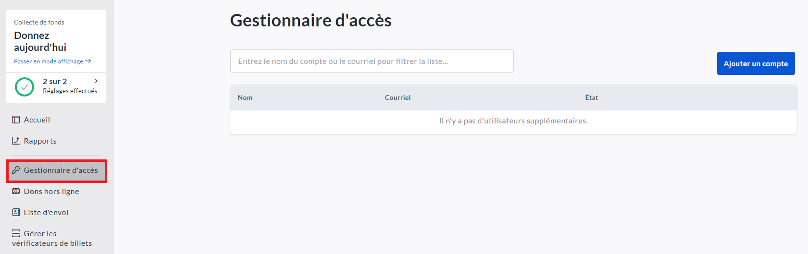Click the Accueil home layout icon
The image size is (808, 254).
click(16, 120)
